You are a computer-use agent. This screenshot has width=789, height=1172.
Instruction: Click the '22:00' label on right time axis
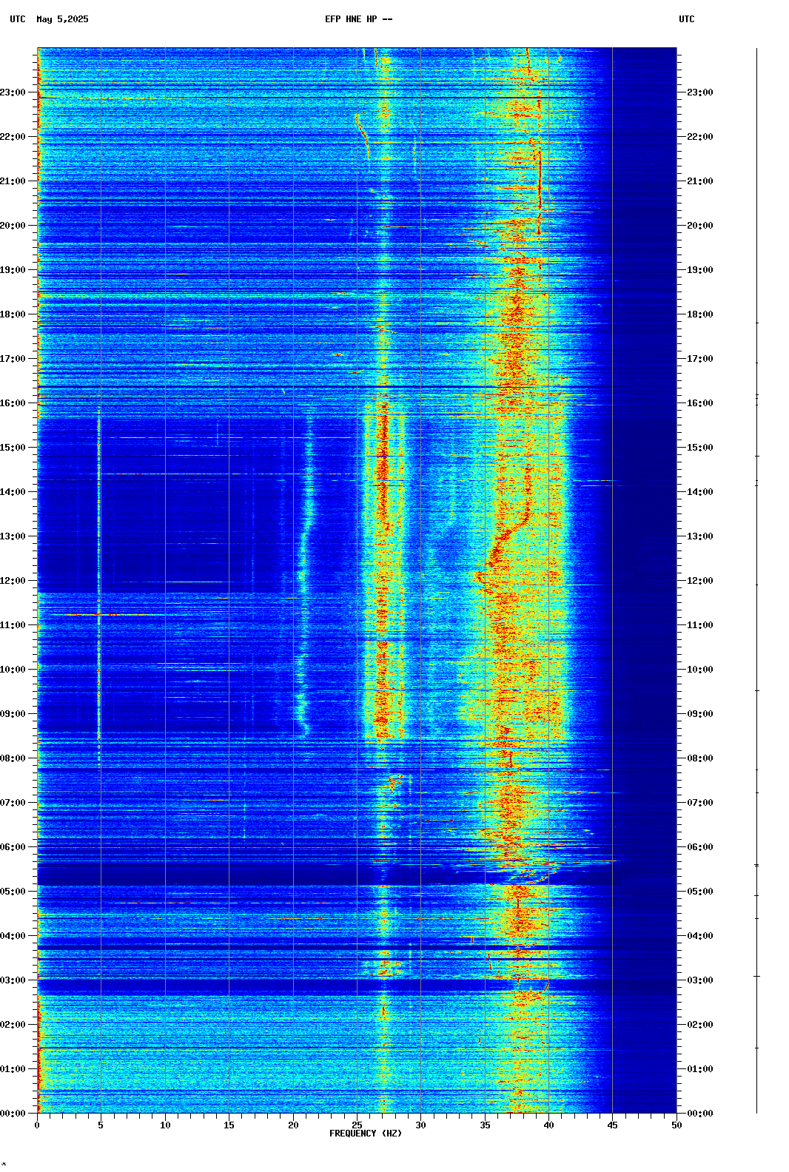coord(700,137)
